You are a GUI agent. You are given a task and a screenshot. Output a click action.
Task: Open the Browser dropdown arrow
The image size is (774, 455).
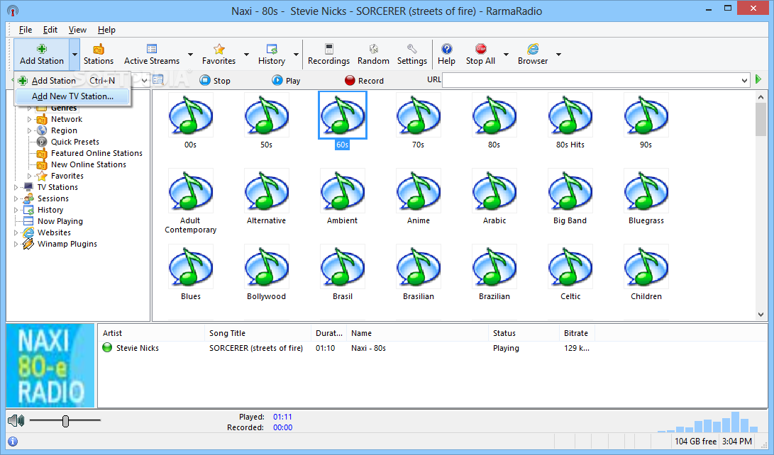point(559,55)
